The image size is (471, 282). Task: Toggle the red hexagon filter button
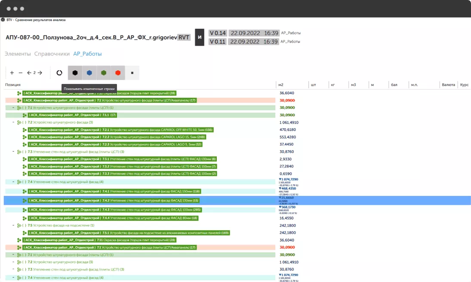[x=118, y=73]
